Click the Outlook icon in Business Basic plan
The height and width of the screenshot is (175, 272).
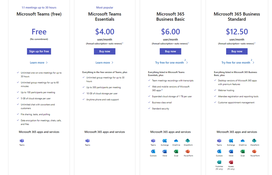pos(153,151)
